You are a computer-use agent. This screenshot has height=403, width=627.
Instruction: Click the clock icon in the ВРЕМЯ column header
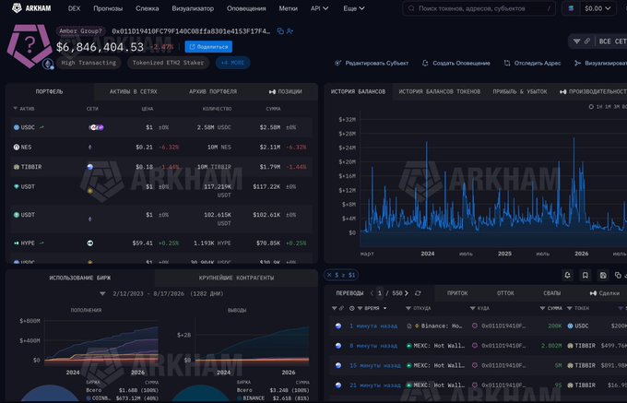[x=352, y=308]
